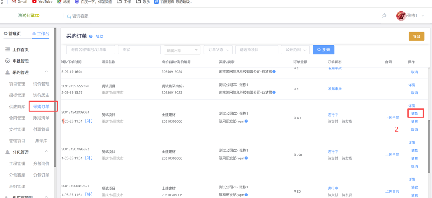The image size is (432, 198).
Task: Click info icon next to 石梦雪
Action: pos(274,92)
